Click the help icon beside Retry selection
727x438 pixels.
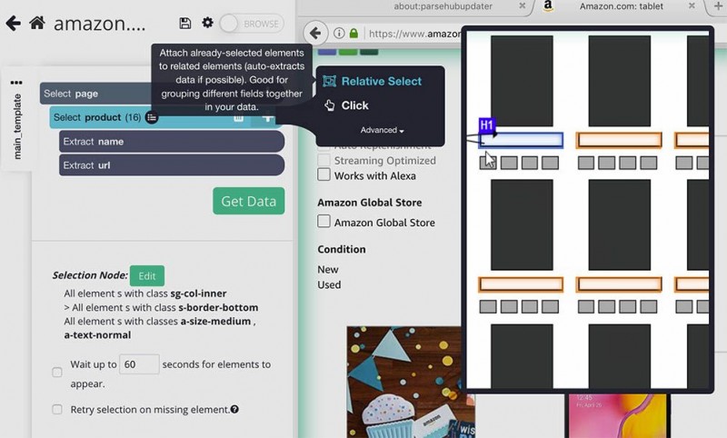pos(234,409)
